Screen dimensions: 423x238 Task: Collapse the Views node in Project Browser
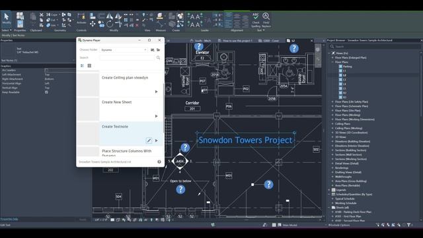329,53
